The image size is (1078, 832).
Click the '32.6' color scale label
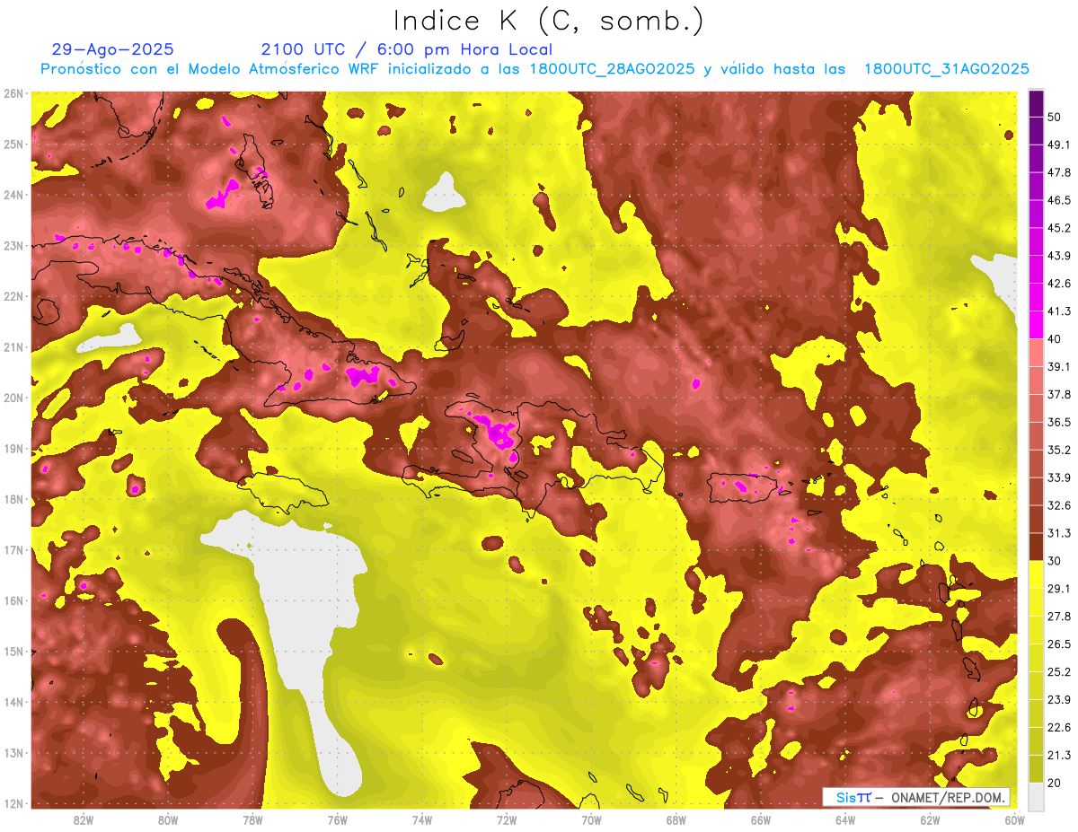click(1059, 505)
